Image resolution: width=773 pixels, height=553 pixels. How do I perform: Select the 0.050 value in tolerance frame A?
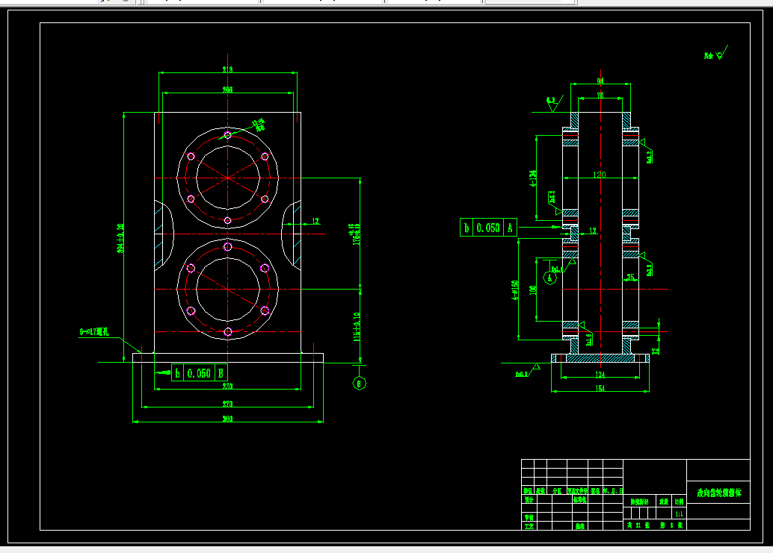coord(488,228)
